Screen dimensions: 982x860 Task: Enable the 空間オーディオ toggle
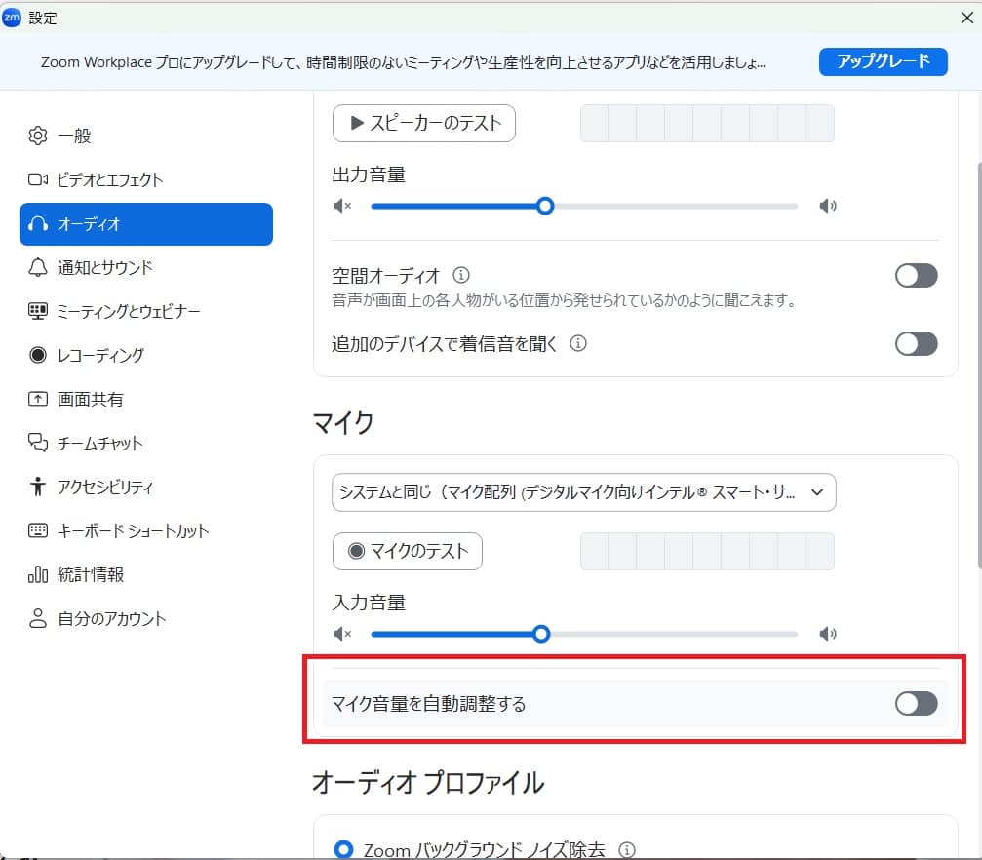tap(916, 275)
